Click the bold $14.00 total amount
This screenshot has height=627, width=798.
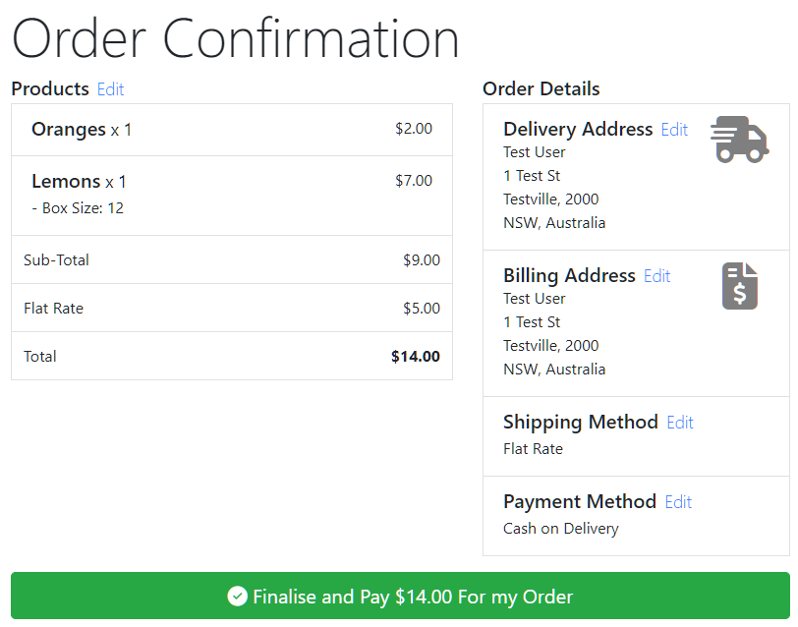[x=416, y=356]
